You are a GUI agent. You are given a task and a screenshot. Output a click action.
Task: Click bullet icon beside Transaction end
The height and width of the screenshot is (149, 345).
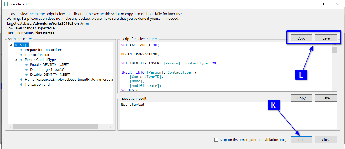pyautogui.click(x=21, y=85)
